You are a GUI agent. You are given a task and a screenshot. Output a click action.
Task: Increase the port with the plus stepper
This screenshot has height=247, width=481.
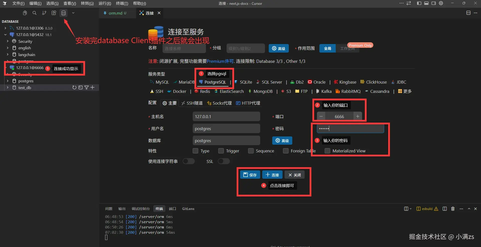click(x=358, y=117)
